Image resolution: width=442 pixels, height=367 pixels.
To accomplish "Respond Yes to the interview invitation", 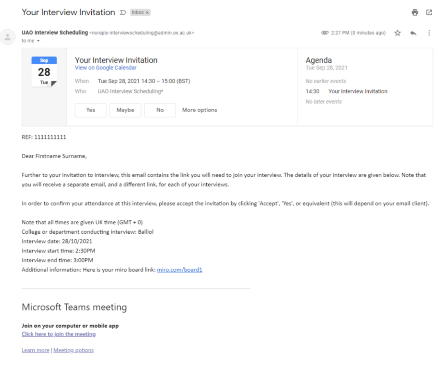I will tap(90, 110).
